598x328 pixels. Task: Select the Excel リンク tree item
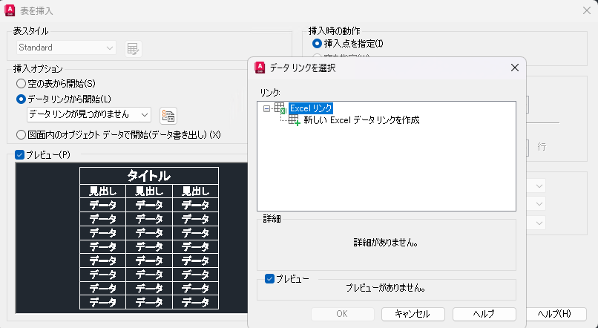click(311, 108)
